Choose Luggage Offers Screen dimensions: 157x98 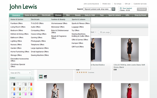(78, 27)
